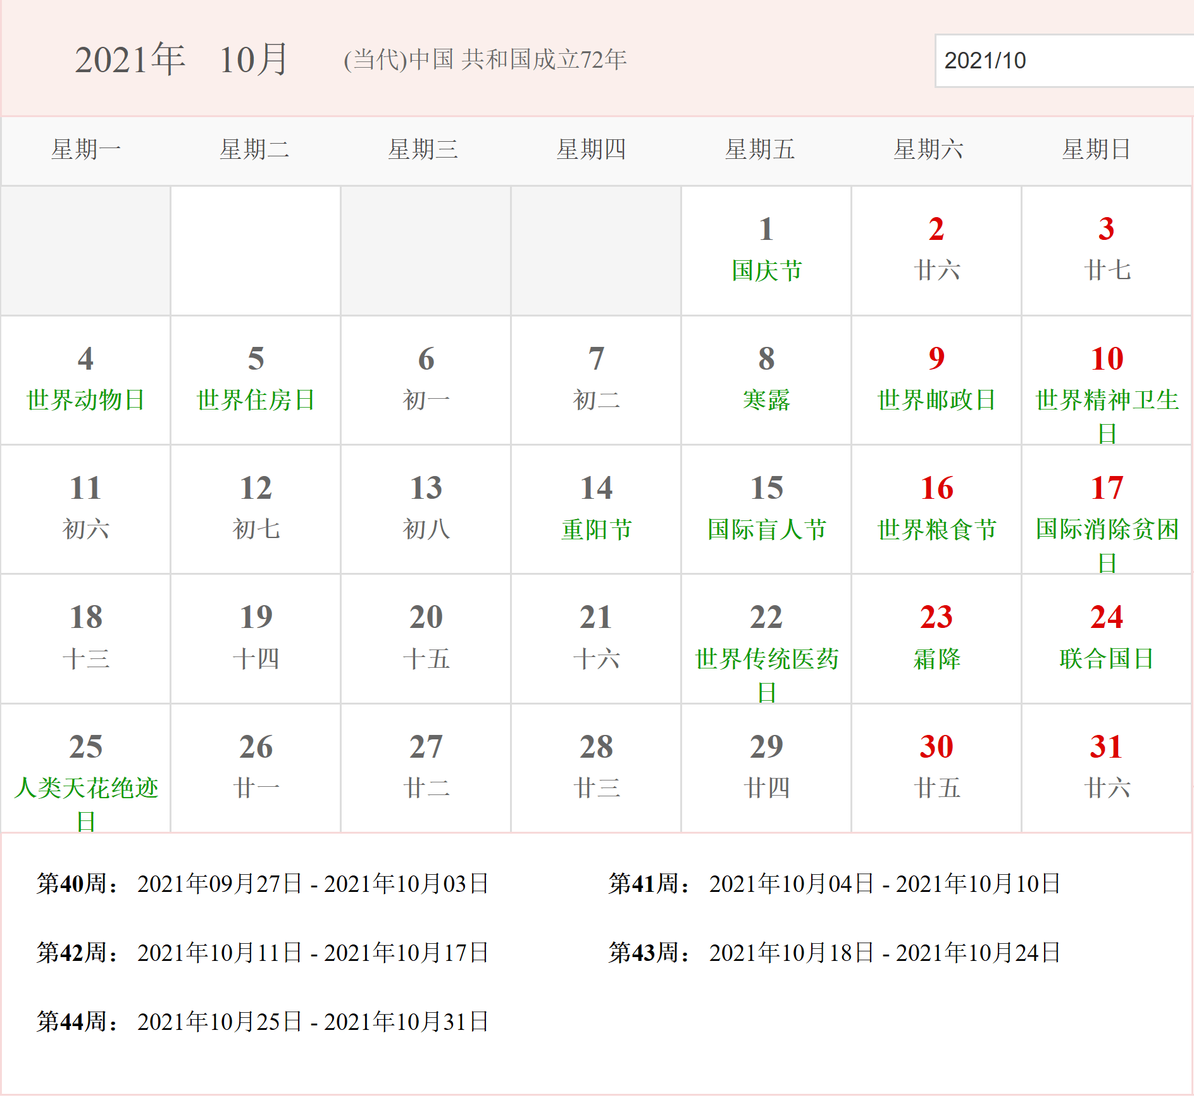Select October 20 十五 date cell
Image resolution: width=1194 pixels, height=1097 pixels.
coord(426,639)
